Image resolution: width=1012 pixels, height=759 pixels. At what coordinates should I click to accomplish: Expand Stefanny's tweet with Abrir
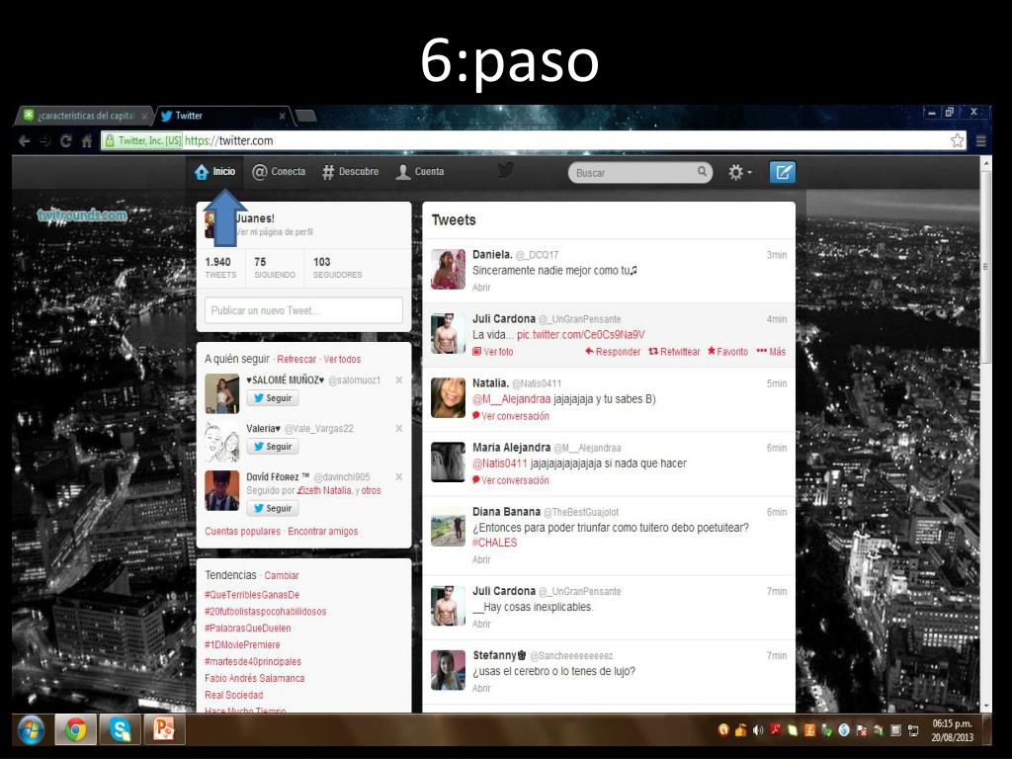[x=481, y=689]
